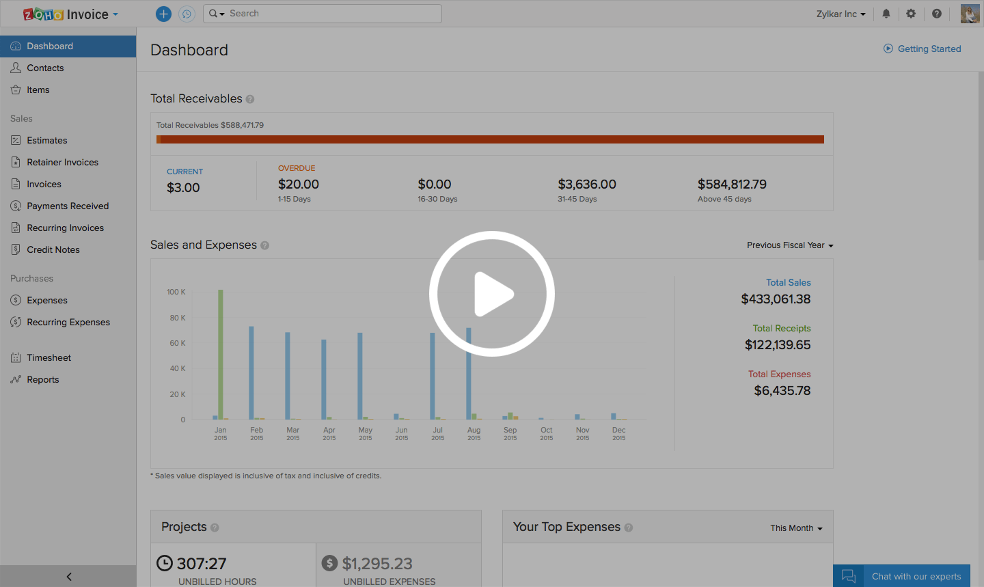Click the help question mark icon
The width and height of the screenshot is (984, 587).
coord(937,14)
